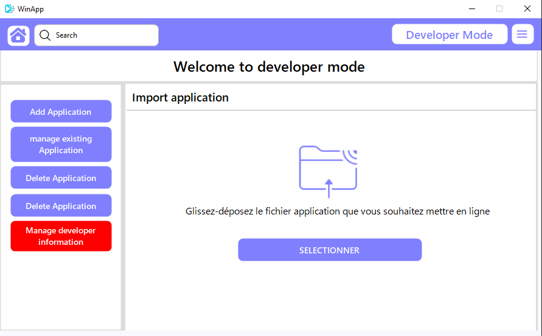Toggle the Developer Mode button
542x336 pixels.
coord(450,34)
